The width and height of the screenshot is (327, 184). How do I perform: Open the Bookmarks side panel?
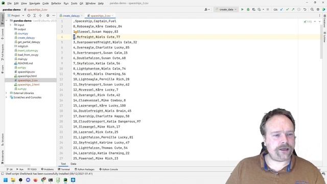click(x=2, y=157)
